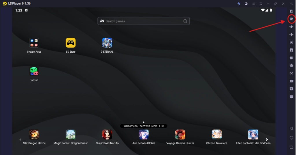Click the volume up icon
The height and width of the screenshot is (155, 296).
tap(291, 27)
